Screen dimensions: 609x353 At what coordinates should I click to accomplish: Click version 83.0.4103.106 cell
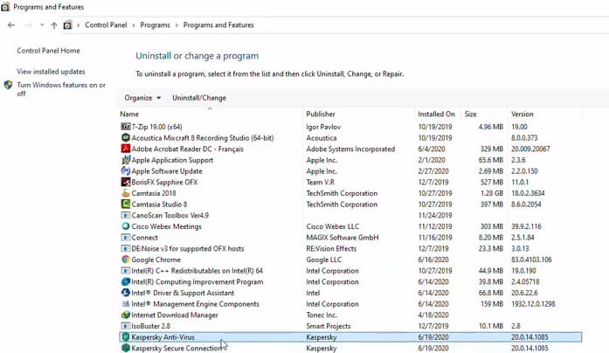tap(531, 260)
